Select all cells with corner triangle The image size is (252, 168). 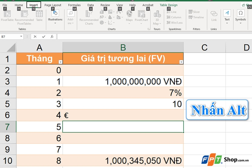pos(11,47)
